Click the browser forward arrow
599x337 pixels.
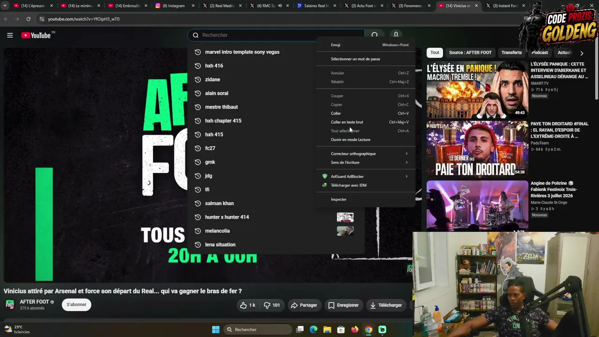point(17,19)
